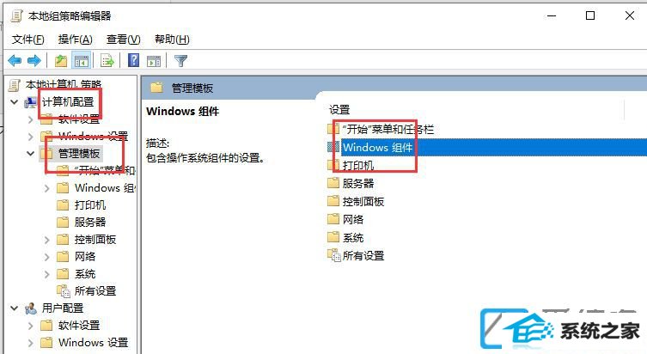This screenshot has width=647, height=354.
Task: Click the Filter funnel toolbar icon
Action: pyautogui.click(x=180, y=61)
